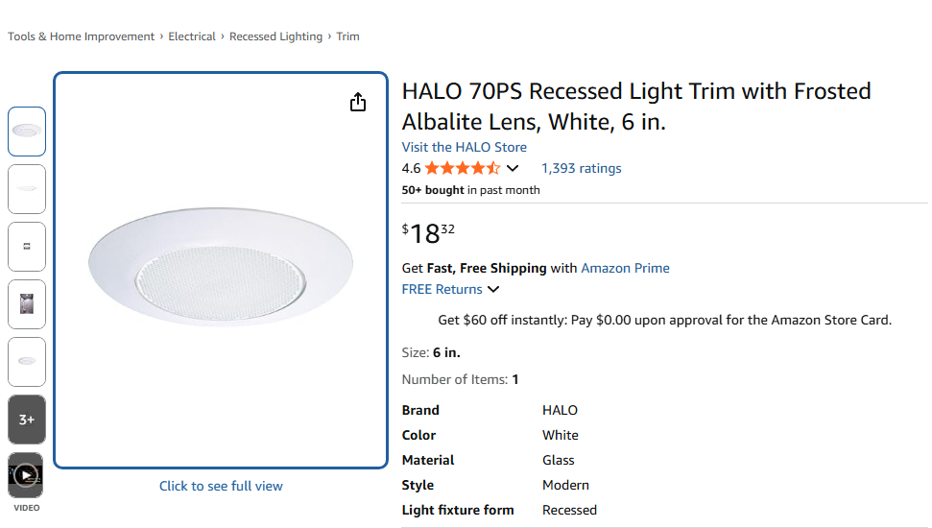The width and height of the screenshot is (932, 528).
Task: Go to Tools & Home Improvement breadcrumb
Action: [82, 36]
